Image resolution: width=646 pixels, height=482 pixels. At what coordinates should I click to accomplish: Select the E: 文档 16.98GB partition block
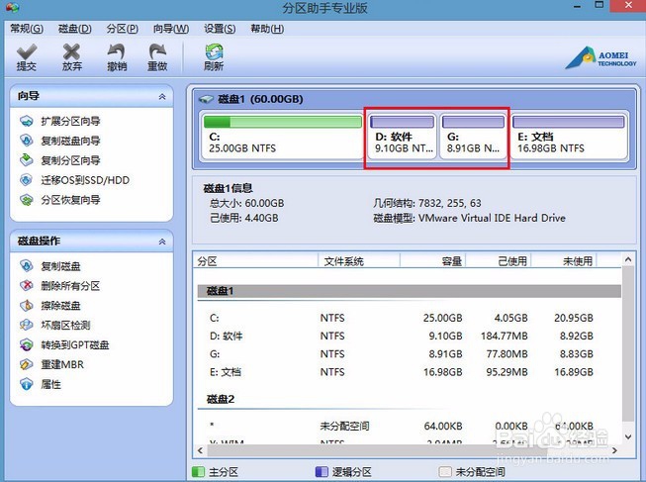click(x=569, y=136)
